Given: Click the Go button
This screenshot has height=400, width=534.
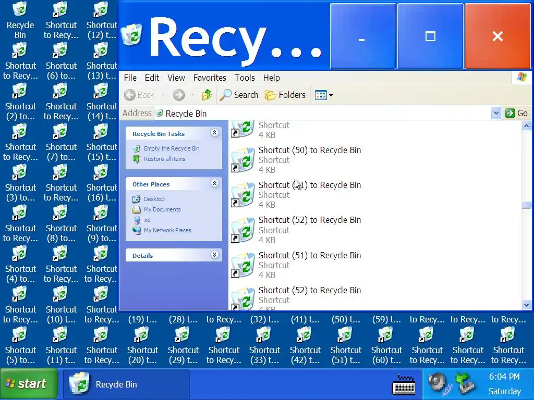Looking at the screenshot, I should point(517,113).
